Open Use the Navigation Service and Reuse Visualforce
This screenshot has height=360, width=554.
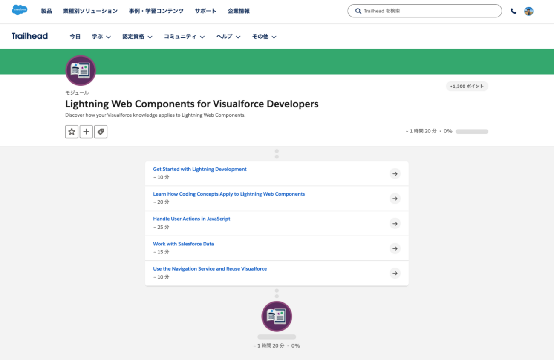click(x=210, y=269)
